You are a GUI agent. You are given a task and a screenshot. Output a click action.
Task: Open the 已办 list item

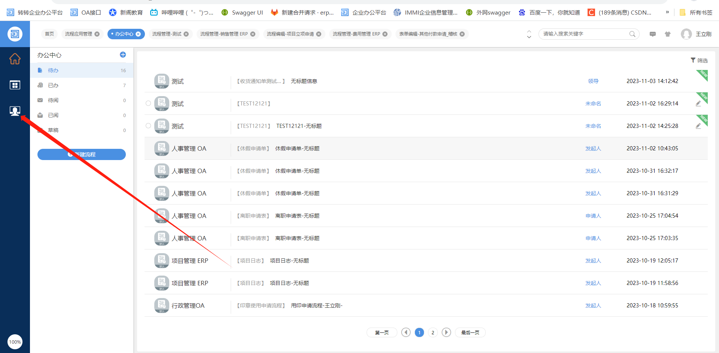pyautogui.click(x=82, y=85)
